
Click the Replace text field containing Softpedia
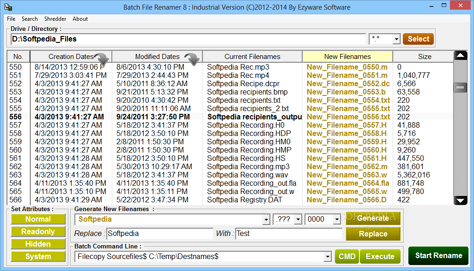coord(159,234)
